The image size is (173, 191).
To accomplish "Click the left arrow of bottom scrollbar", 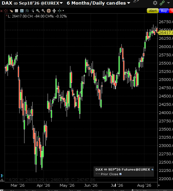I will click(1, 190).
